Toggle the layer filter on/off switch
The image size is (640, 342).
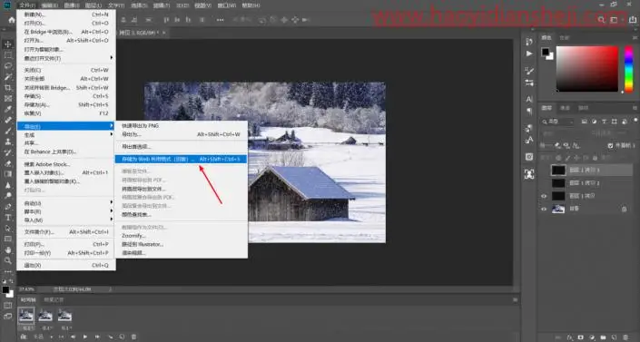click(x=636, y=121)
